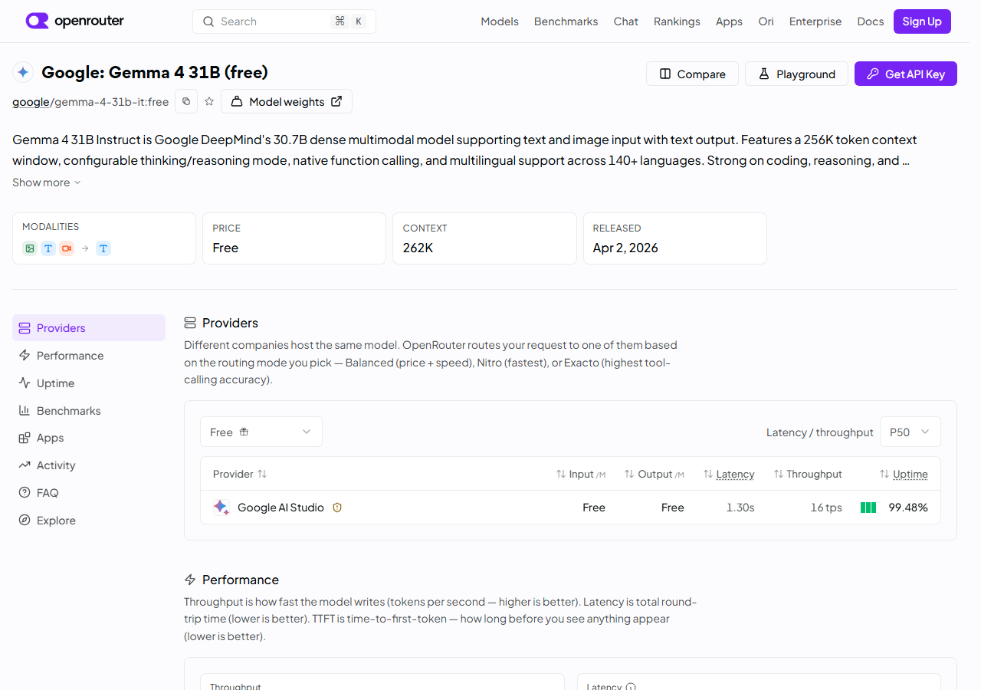Click the video input modality icon
This screenshot has width=981, height=690.
[67, 248]
